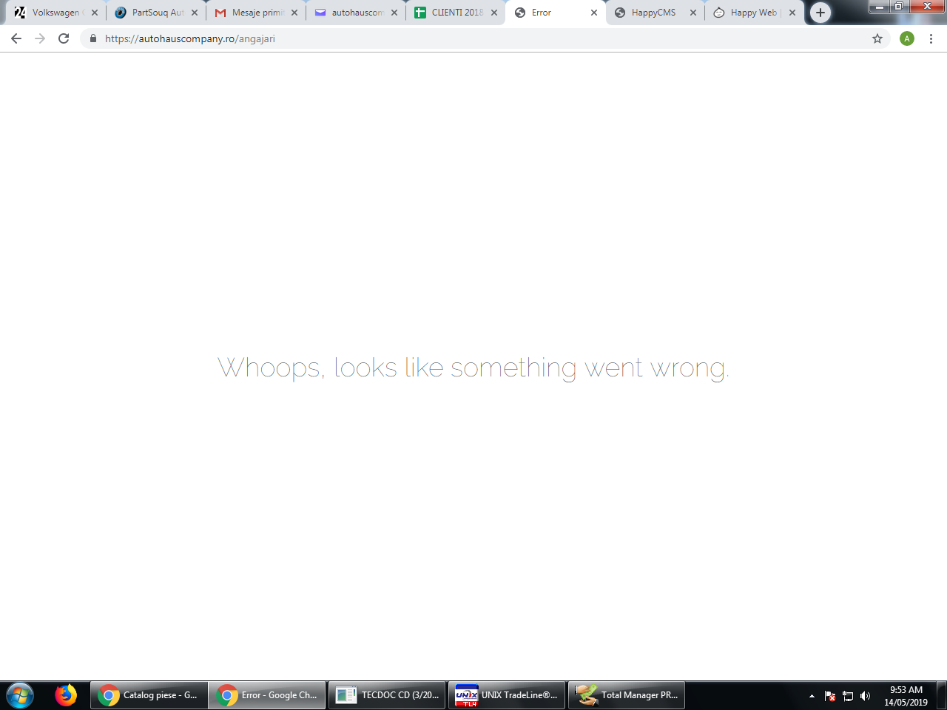Image resolution: width=947 pixels, height=710 pixels.
Task: Open the Chrome profile avatar
Action: (907, 38)
